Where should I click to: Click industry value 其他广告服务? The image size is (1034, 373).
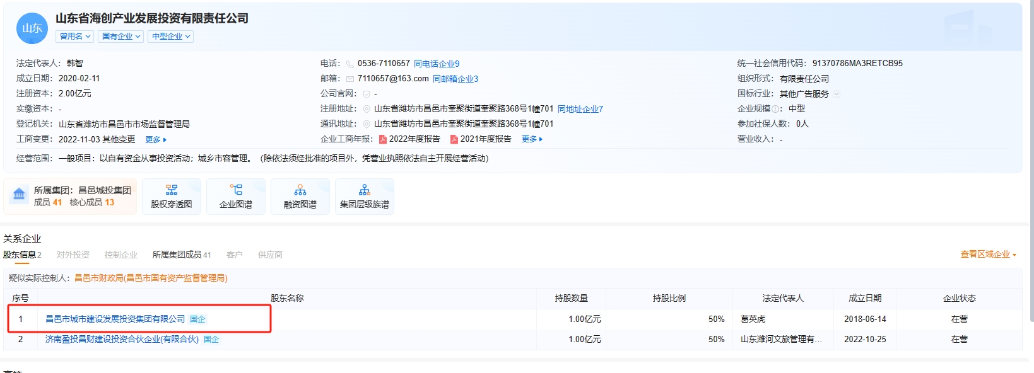point(804,94)
